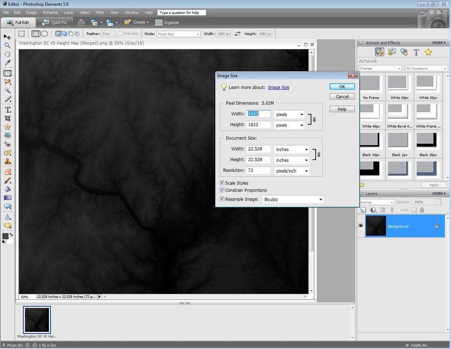Expand the Frames category dropdown
Viewport: 451px width, 349px height.
[380, 68]
